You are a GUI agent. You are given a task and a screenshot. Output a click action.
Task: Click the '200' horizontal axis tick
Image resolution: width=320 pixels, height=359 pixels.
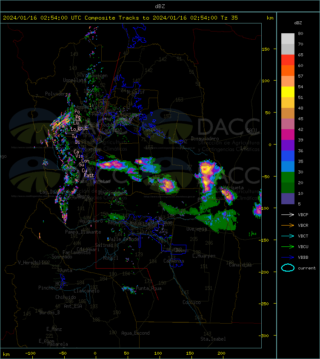pyautogui.click(x=221, y=353)
